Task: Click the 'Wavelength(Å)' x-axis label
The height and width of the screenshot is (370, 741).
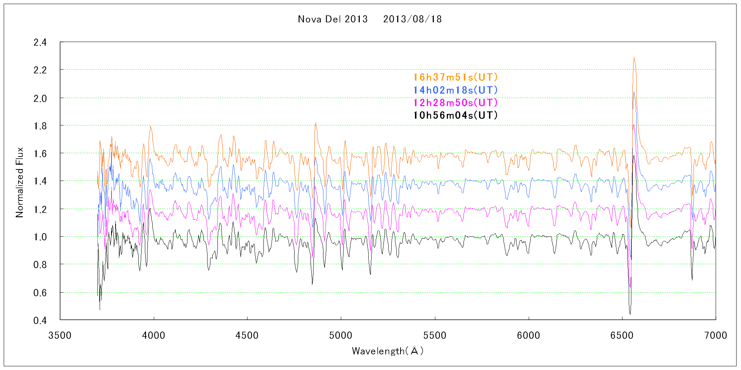Action: click(388, 351)
